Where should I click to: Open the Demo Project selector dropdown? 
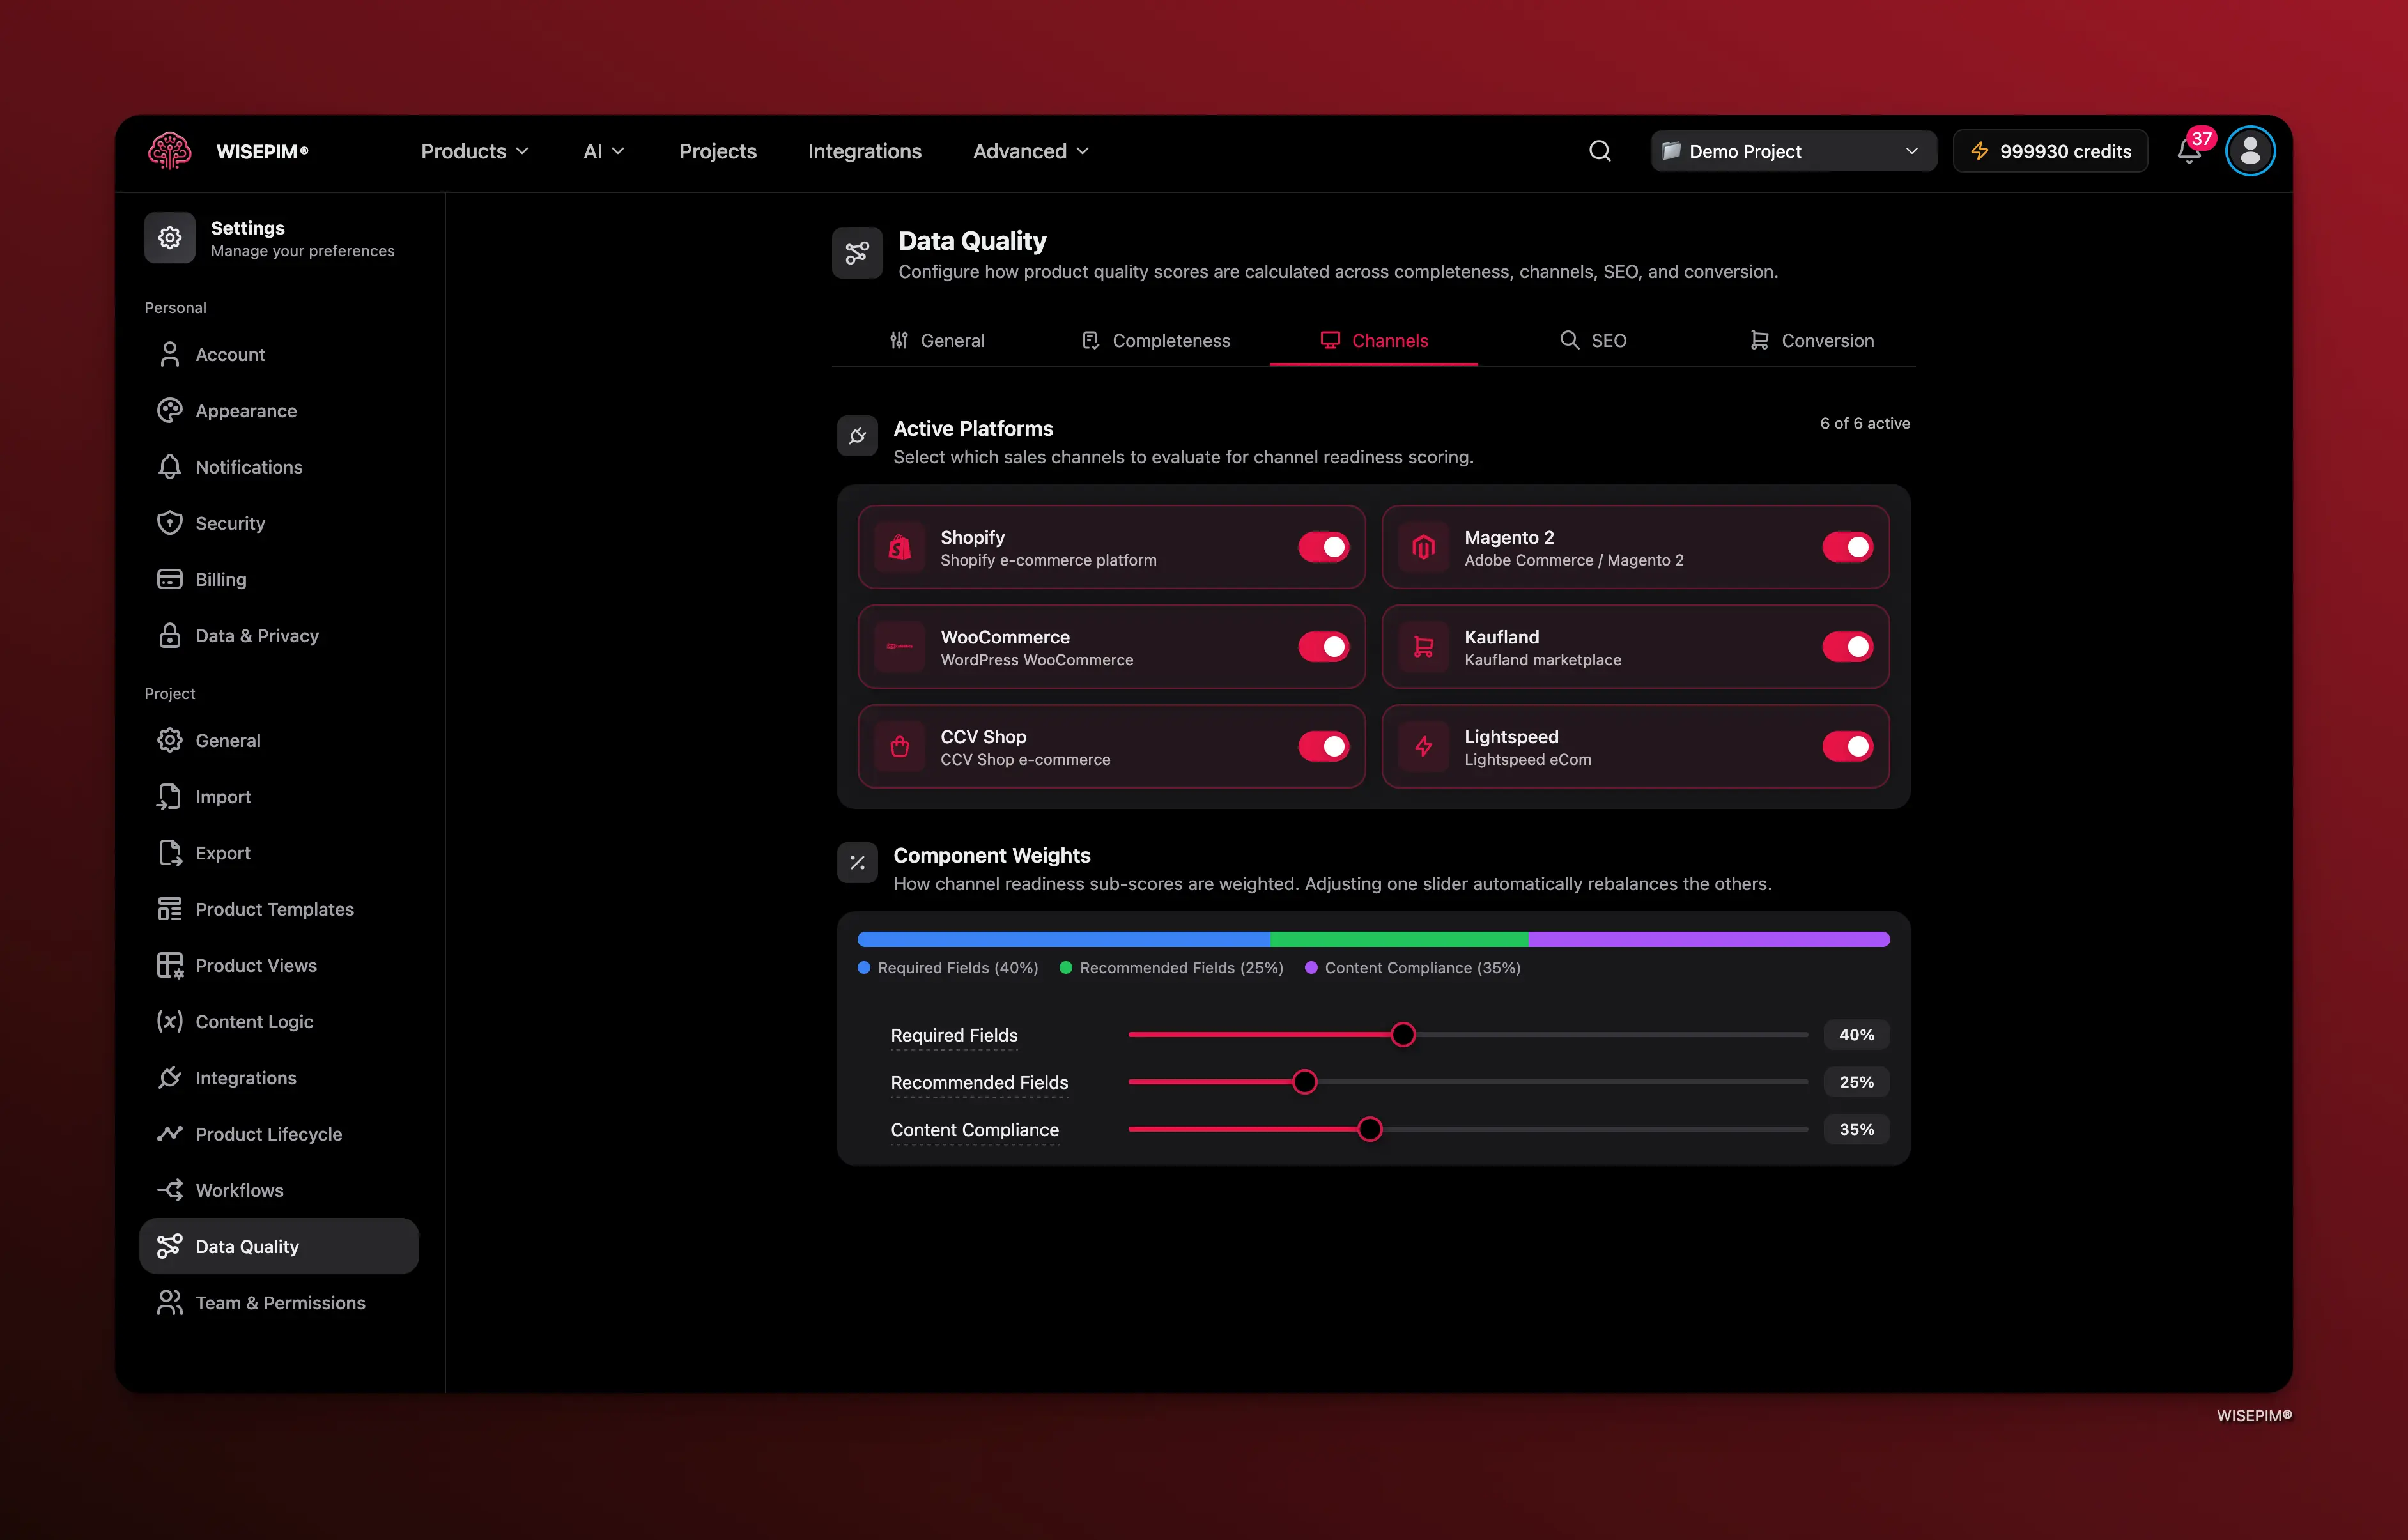[x=1792, y=151]
